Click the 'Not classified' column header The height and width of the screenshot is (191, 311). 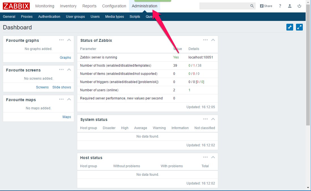pos(205,128)
